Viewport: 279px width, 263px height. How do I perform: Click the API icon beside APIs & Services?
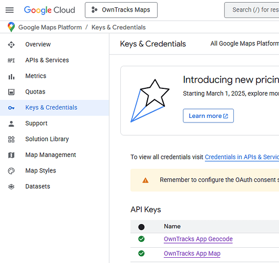click(11, 60)
